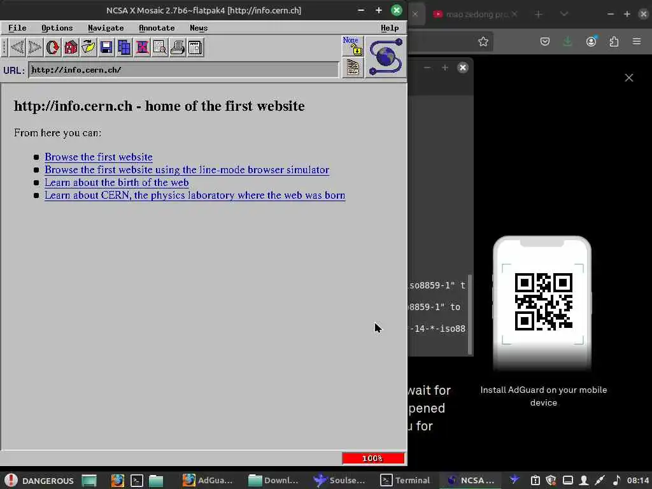This screenshot has width=652, height=489.
Task: Launch Firefox from the taskbar launcher
Action: 117,480
